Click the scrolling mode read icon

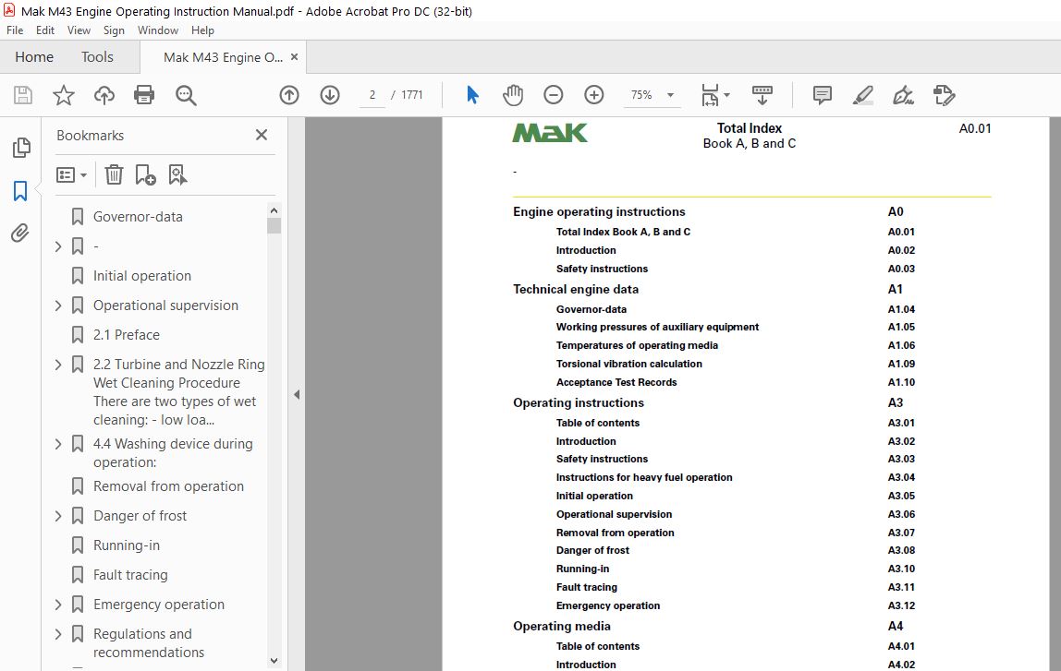pyautogui.click(x=762, y=95)
